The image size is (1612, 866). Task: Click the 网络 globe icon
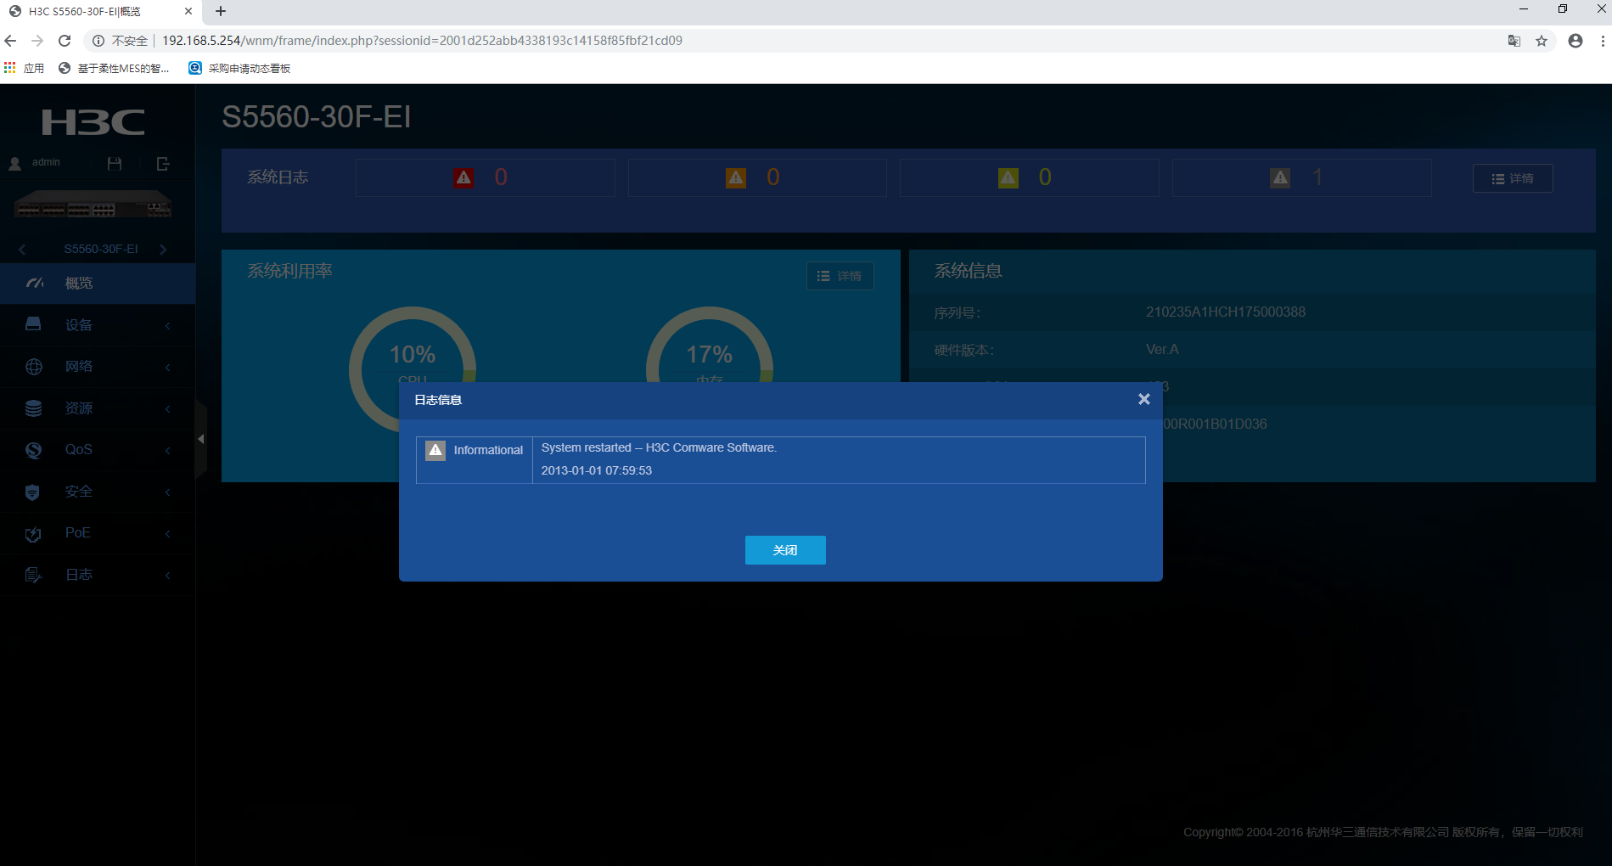34,367
